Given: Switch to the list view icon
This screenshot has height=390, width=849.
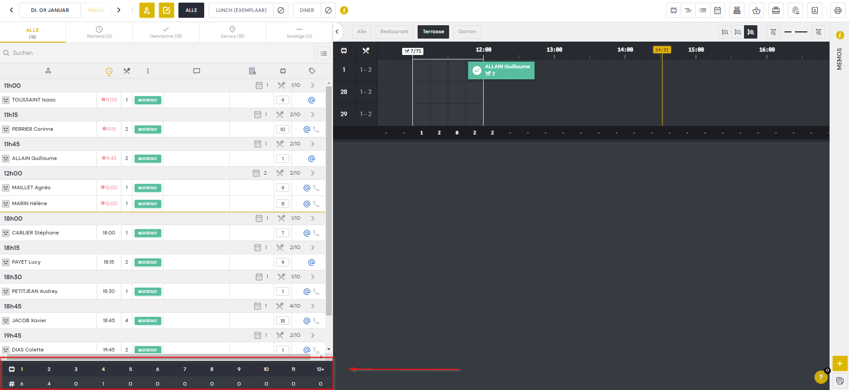Looking at the screenshot, I should tap(703, 10).
